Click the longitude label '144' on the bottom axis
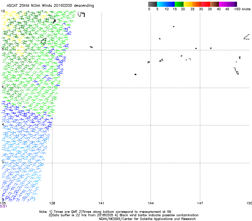This screenshot has height=221, width=252. (151, 203)
